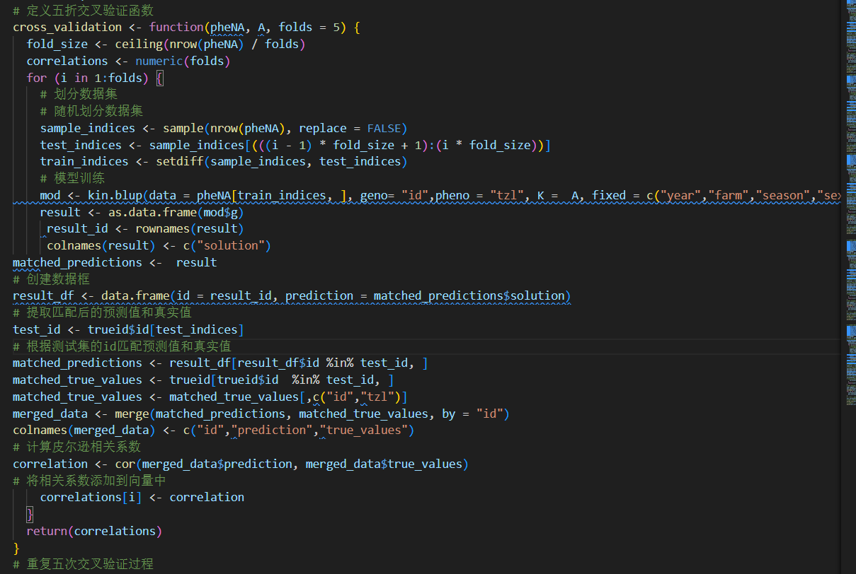Click the 'for' loop keyword
Viewport: 856px width, 574px height.
pyautogui.click(x=36, y=78)
